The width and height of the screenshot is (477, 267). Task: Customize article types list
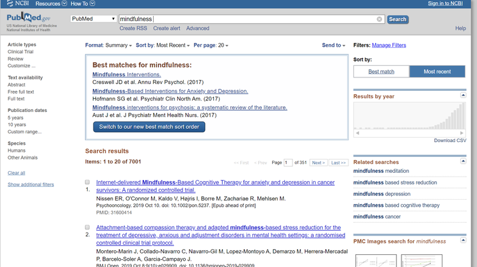coord(21,66)
